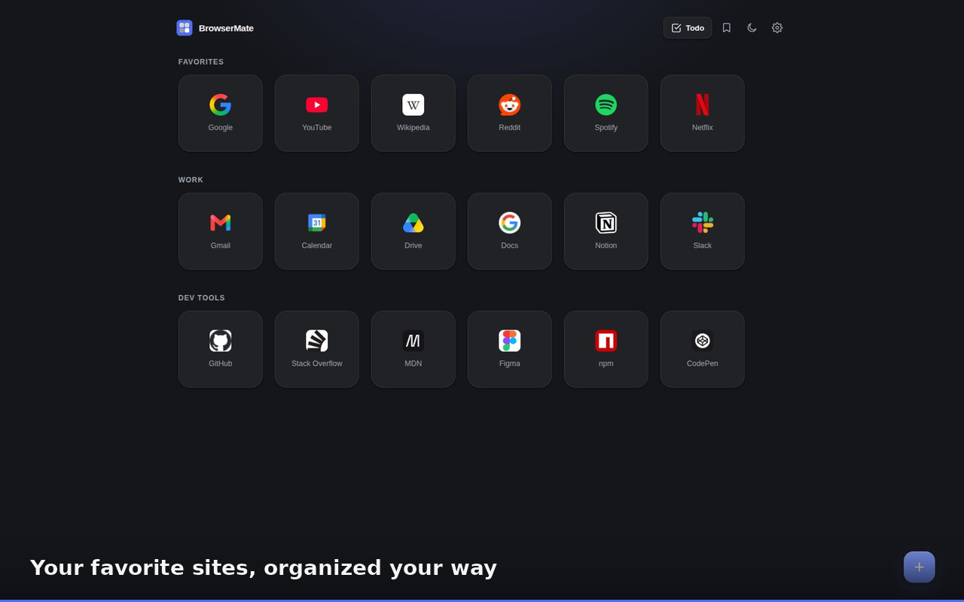Click the FAVORITES section heading
Screen dimensions: 964x602
point(201,62)
